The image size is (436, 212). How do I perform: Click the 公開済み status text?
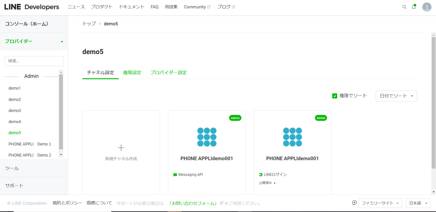click(x=265, y=183)
